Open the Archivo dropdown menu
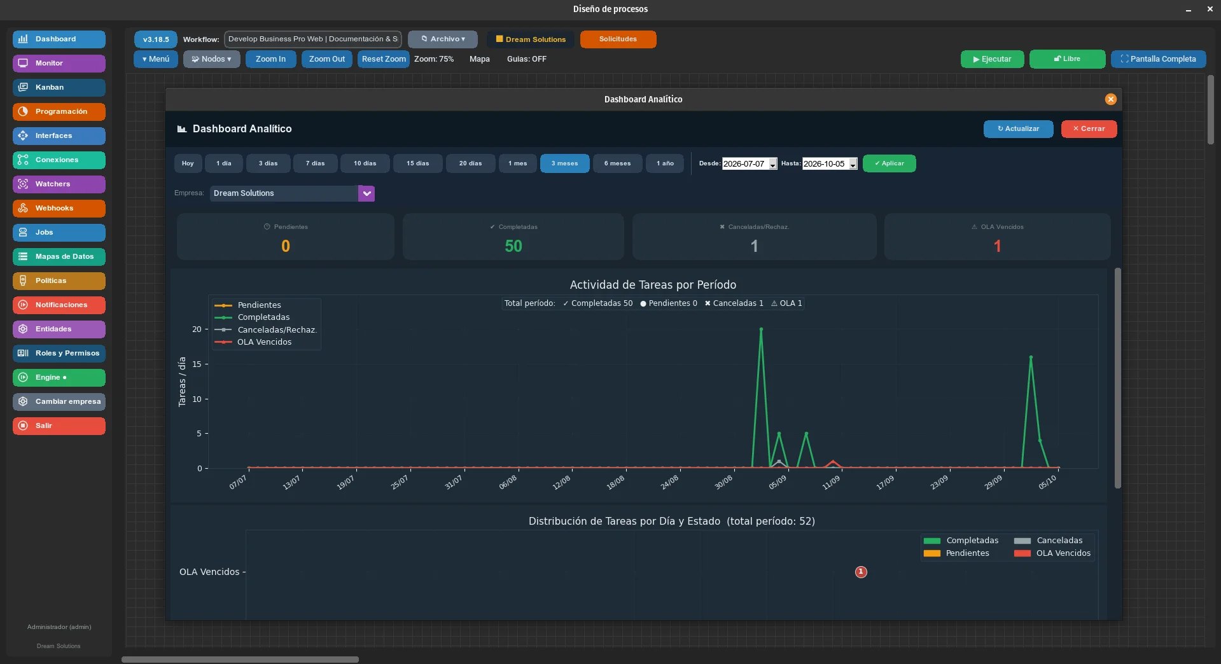Image resolution: width=1221 pixels, height=664 pixels. [443, 39]
